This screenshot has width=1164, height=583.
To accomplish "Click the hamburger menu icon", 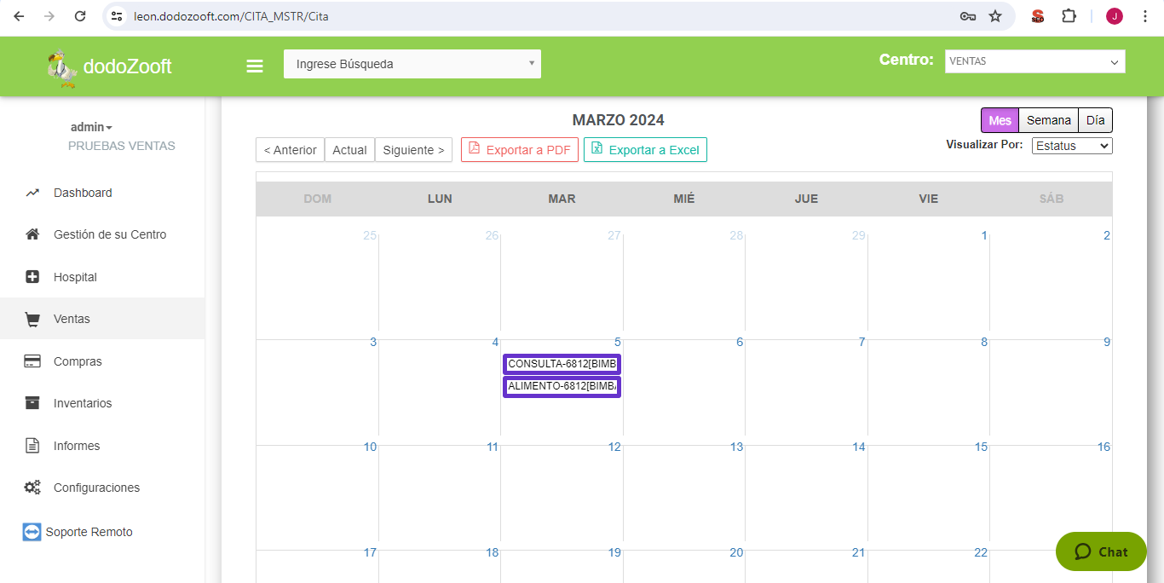I will 254,66.
